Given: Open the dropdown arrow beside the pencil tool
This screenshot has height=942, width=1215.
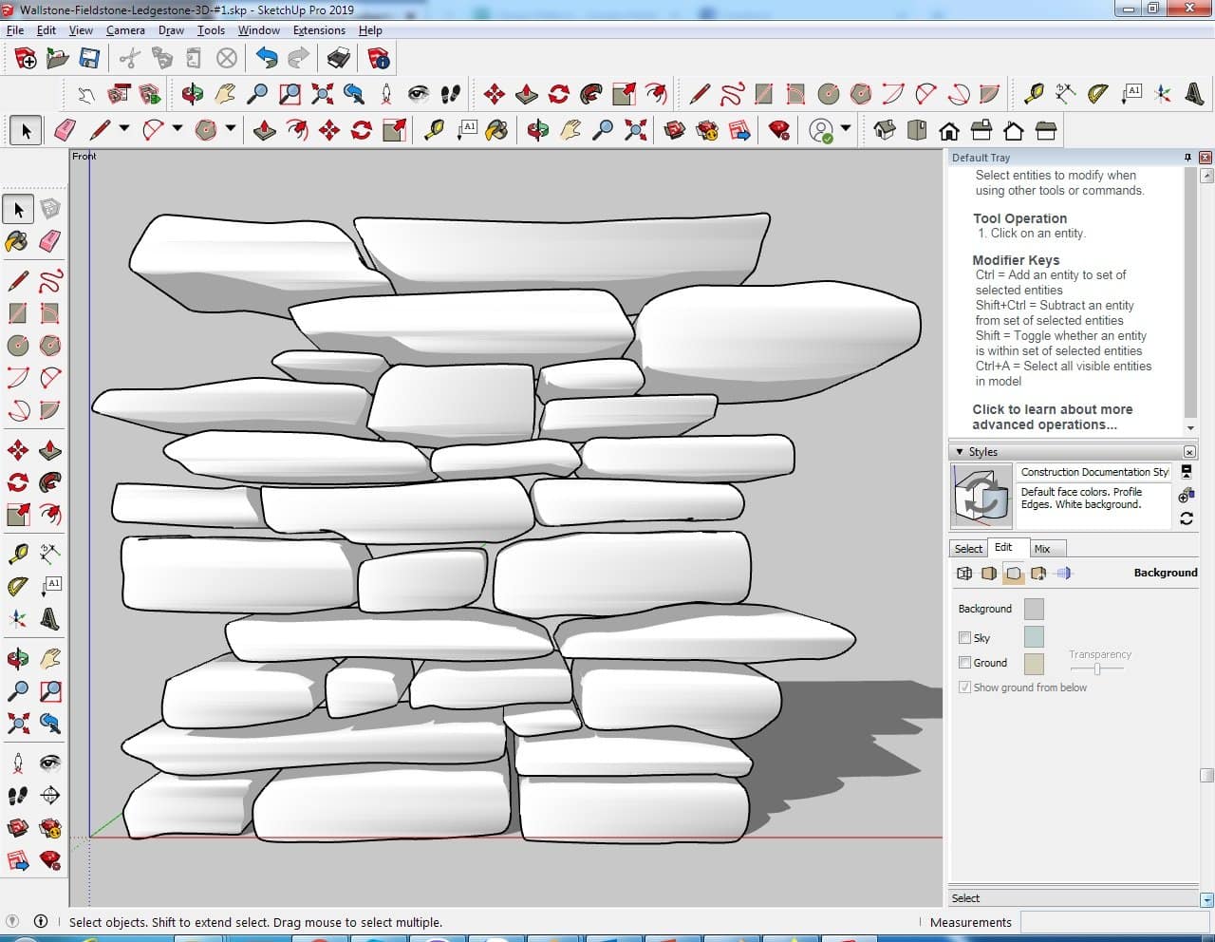Looking at the screenshot, I should coord(123,129).
